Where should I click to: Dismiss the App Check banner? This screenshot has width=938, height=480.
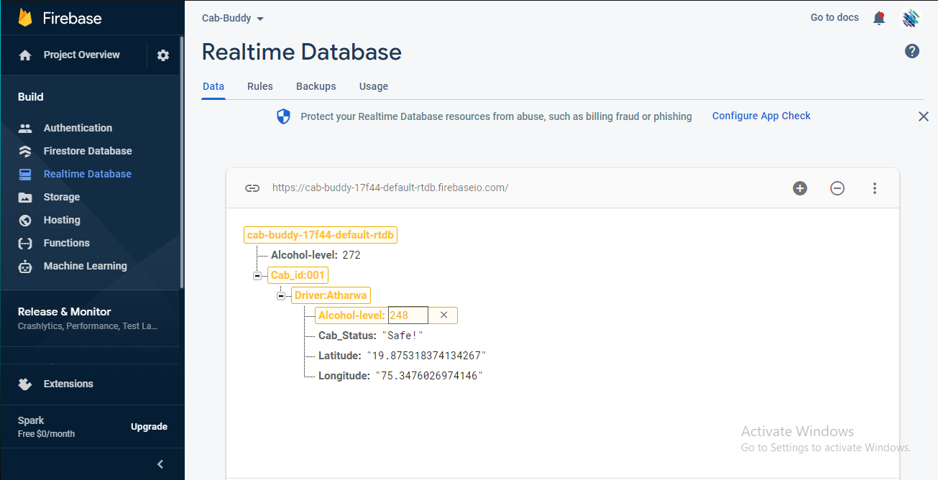924,116
